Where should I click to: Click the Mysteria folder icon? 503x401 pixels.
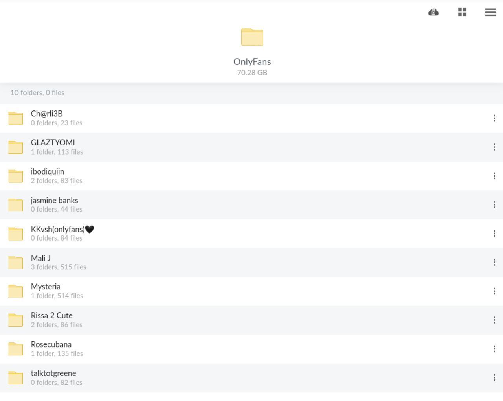click(x=16, y=291)
